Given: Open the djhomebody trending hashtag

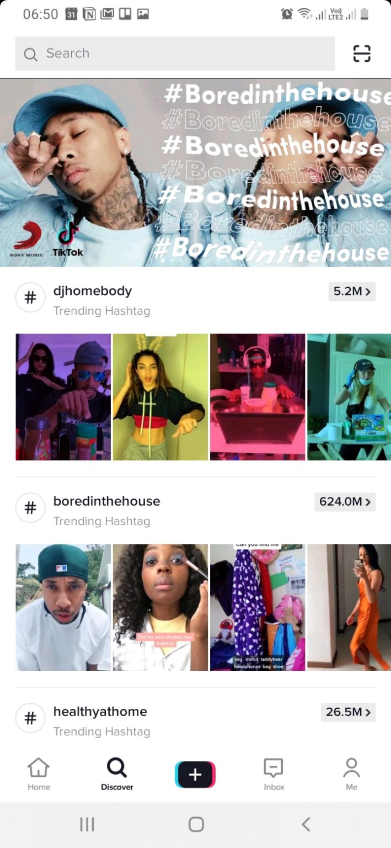Looking at the screenshot, I should click(93, 291).
